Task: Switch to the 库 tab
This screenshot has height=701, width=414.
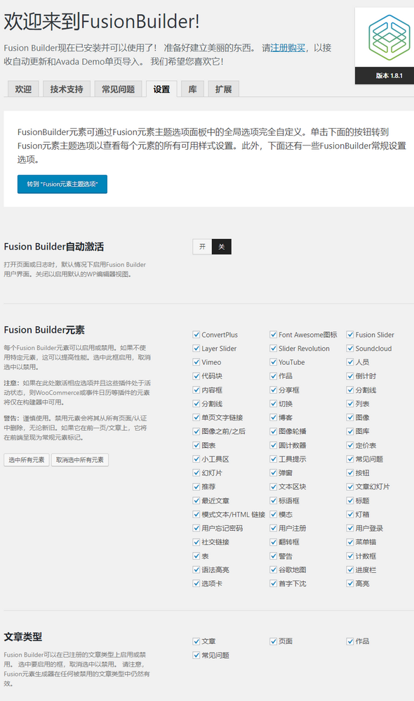Action: (193, 89)
